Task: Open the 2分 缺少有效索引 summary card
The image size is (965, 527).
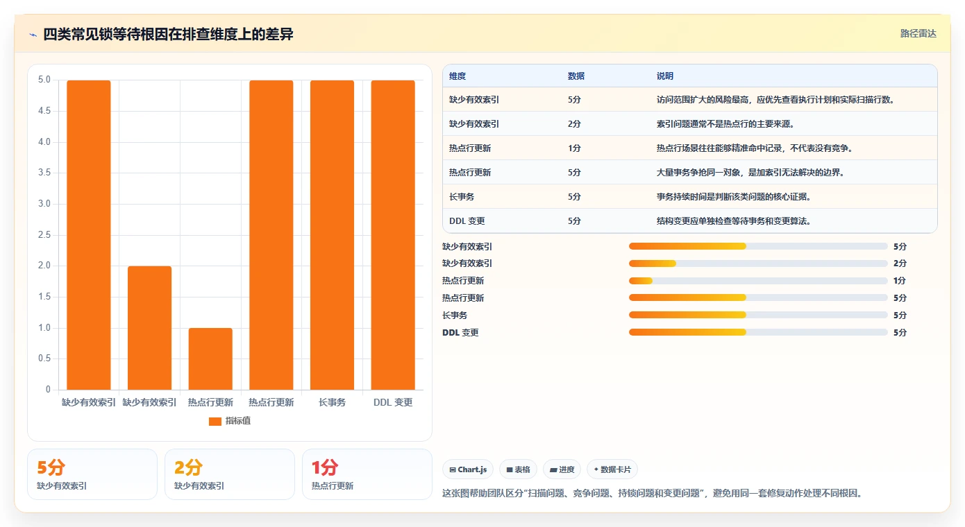Action: coord(230,474)
